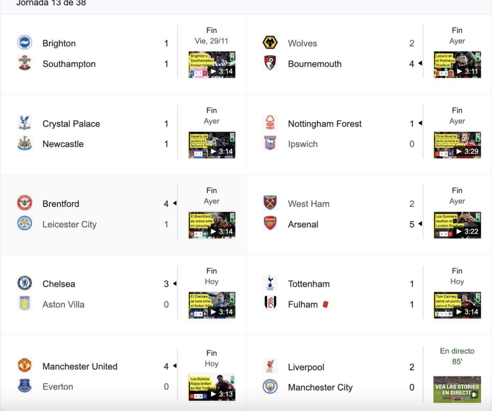Play the Wolves vs Bournemouth highlights video
This screenshot has height=411, width=492.
pos(457,65)
